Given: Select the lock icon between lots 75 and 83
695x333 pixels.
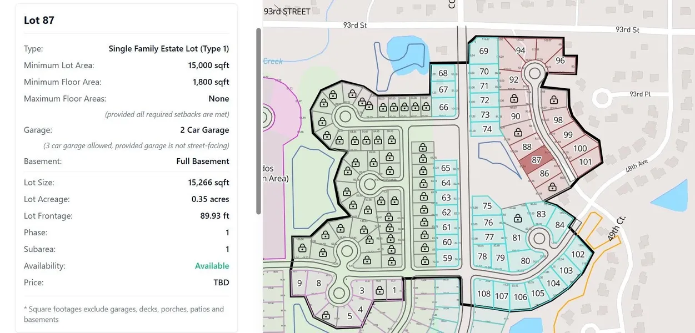Looking at the screenshot, I should tap(518, 219).
